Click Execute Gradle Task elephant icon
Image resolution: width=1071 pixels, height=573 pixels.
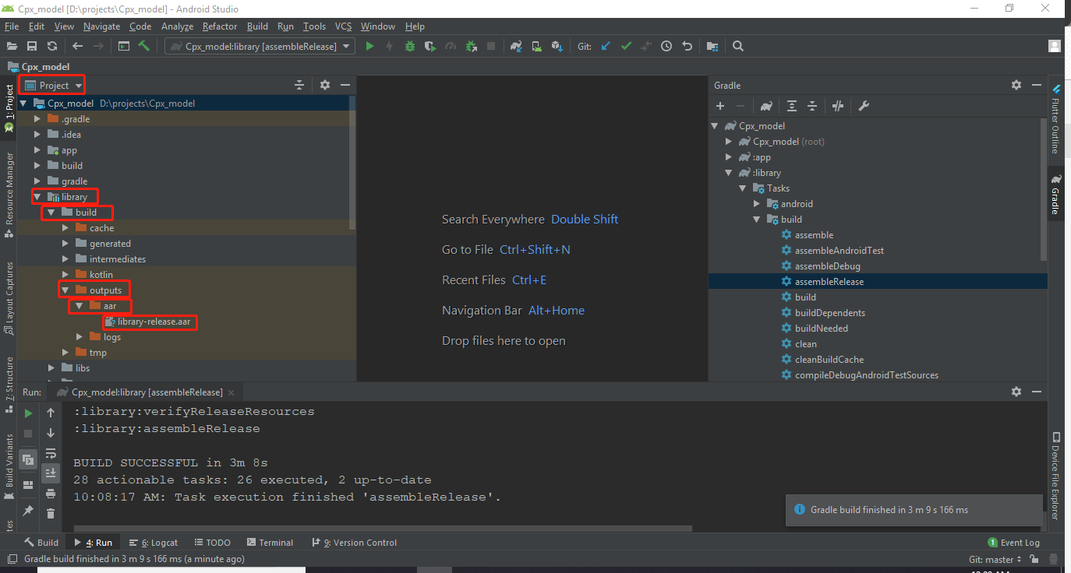pyautogui.click(x=766, y=106)
